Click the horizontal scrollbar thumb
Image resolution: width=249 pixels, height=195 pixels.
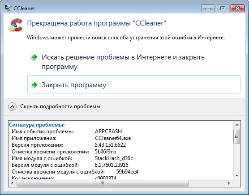pos(103,183)
